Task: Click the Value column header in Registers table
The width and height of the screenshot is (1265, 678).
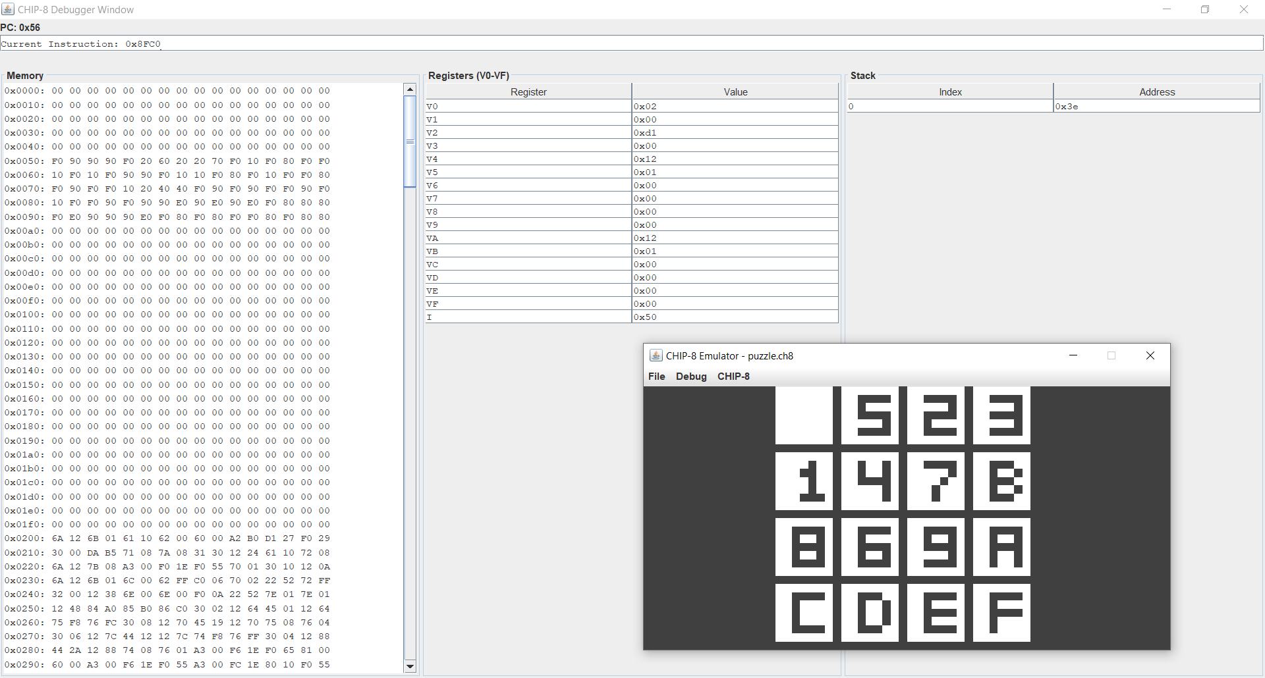Action: 735,92
